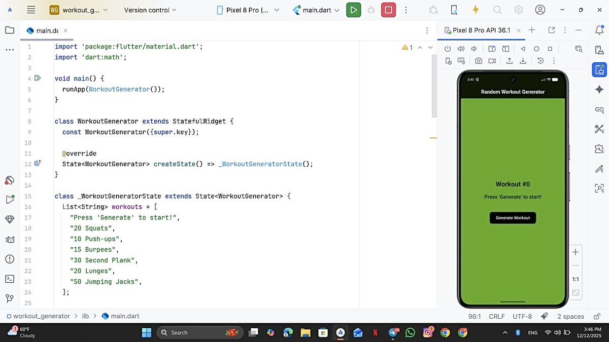
Task: Set emulator zoom to 1:1 actual size
Action: coord(576,279)
